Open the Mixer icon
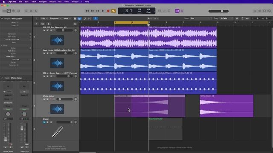This screenshot has height=153, width=273. tap(31, 11)
